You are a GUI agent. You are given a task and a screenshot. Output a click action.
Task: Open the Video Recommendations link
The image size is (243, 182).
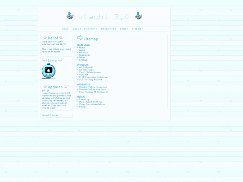pyautogui.click(x=92, y=104)
